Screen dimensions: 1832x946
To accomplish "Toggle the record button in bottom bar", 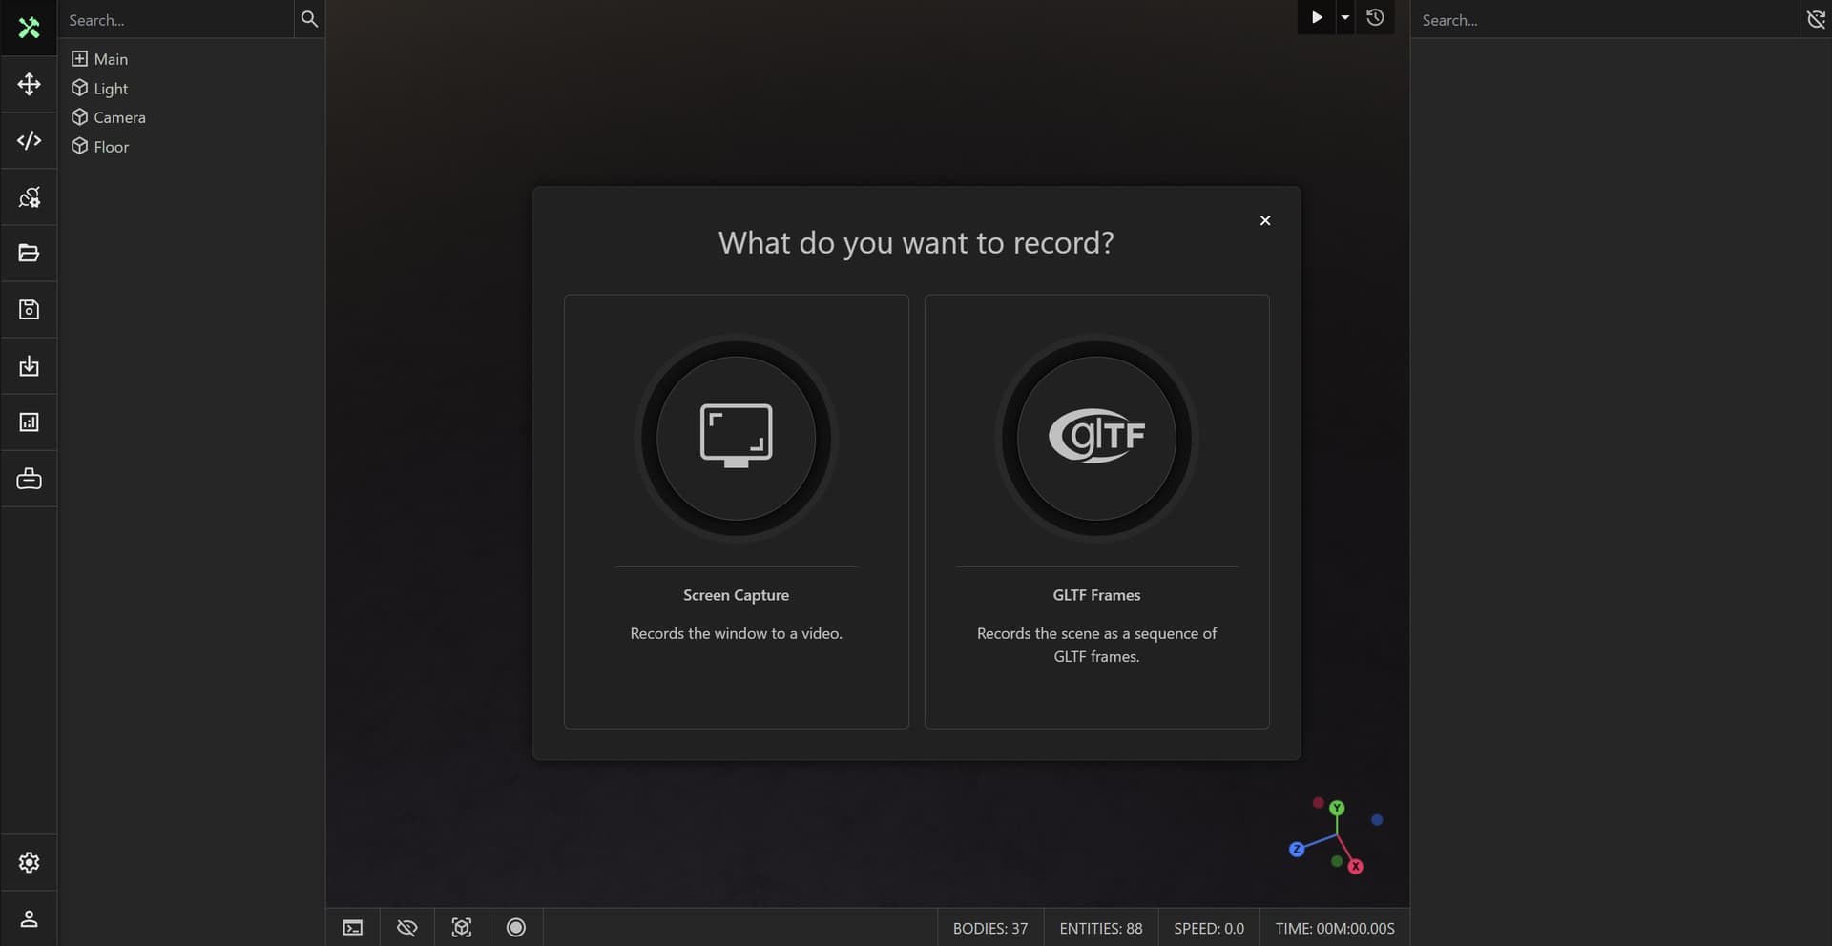I will pyautogui.click(x=516, y=928).
